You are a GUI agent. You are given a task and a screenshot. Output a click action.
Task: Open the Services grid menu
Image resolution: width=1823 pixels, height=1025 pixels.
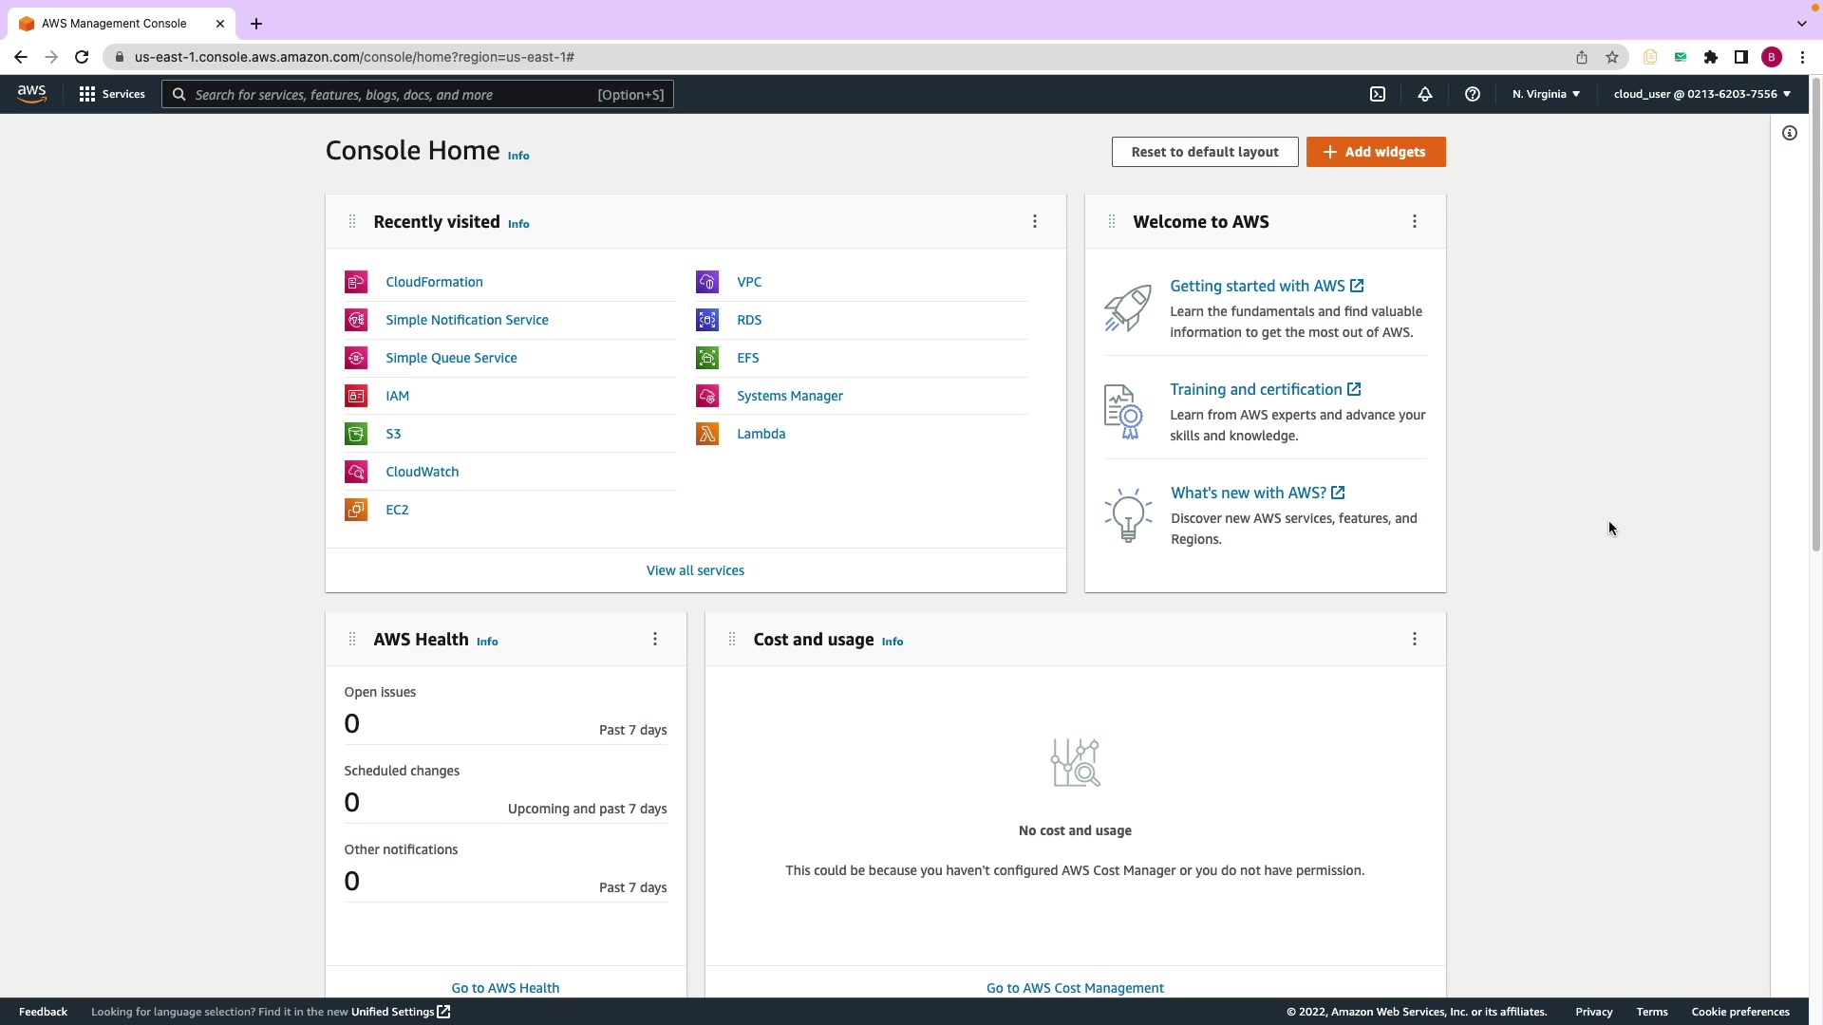[x=112, y=94]
